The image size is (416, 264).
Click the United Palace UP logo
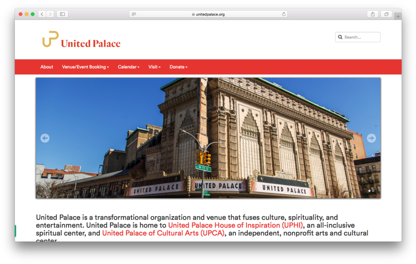pyautogui.click(x=50, y=39)
